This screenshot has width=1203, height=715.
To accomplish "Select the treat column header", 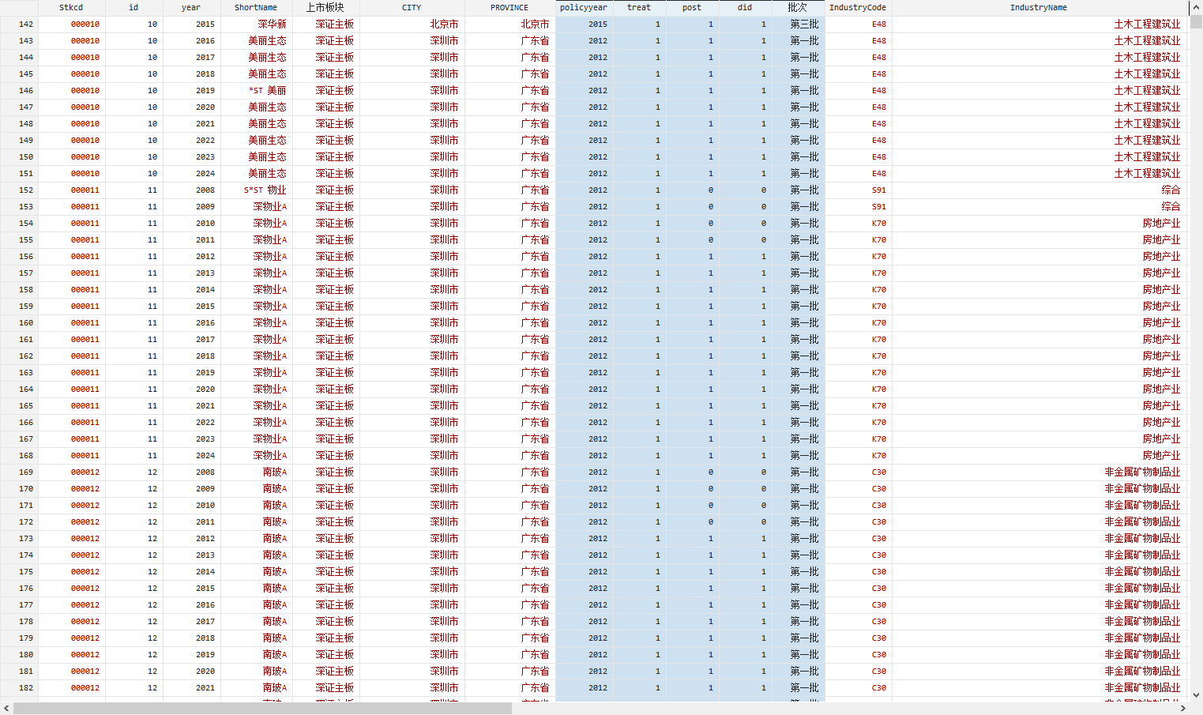I will point(639,8).
